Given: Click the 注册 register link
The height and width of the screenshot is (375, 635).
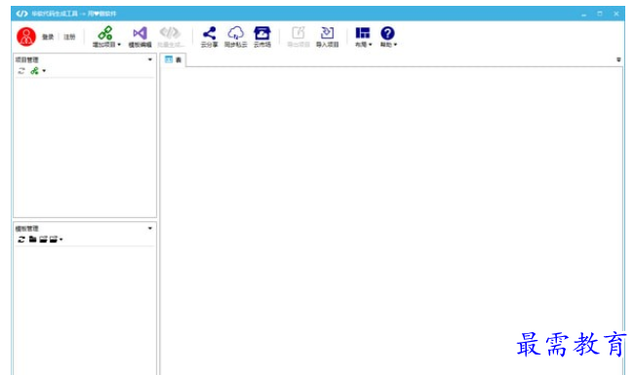Looking at the screenshot, I should (69, 37).
